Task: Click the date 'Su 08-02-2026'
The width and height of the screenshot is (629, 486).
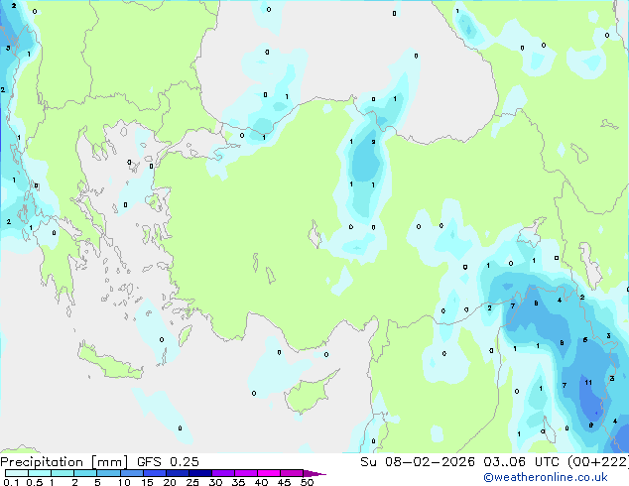Action: (418, 462)
